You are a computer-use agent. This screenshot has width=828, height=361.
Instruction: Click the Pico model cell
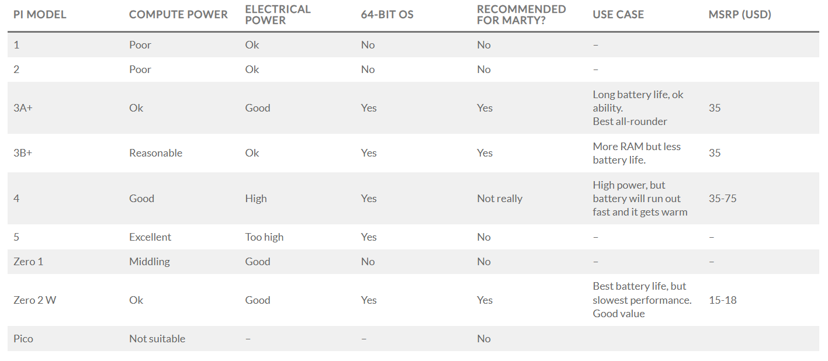tap(23, 339)
